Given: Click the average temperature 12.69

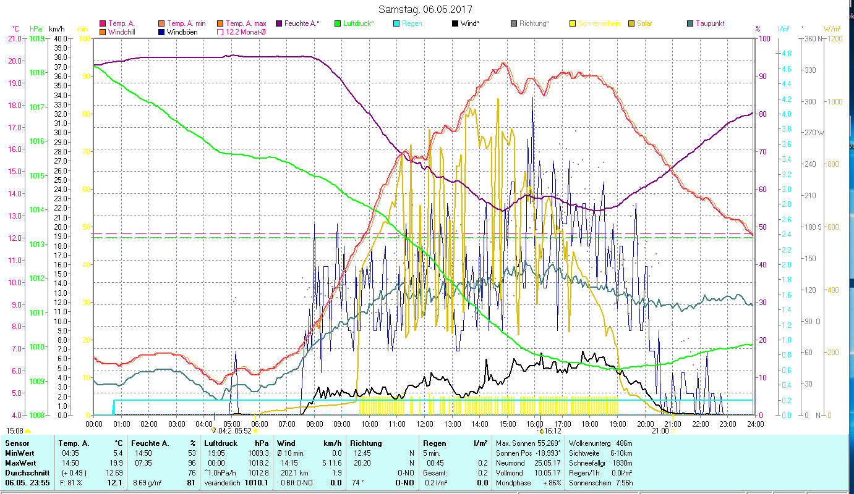Looking at the screenshot, I should click(x=114, y=473).
